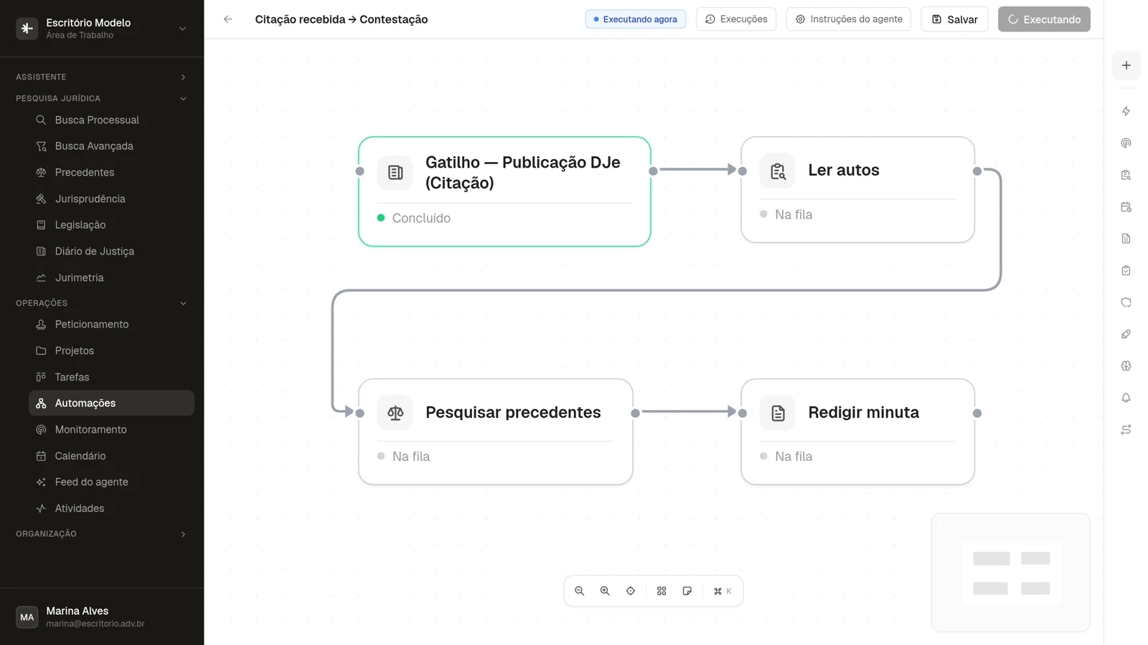Zoom out the canvas
This screenshot has width=1148, height=645.
click(x=580, y=591)
